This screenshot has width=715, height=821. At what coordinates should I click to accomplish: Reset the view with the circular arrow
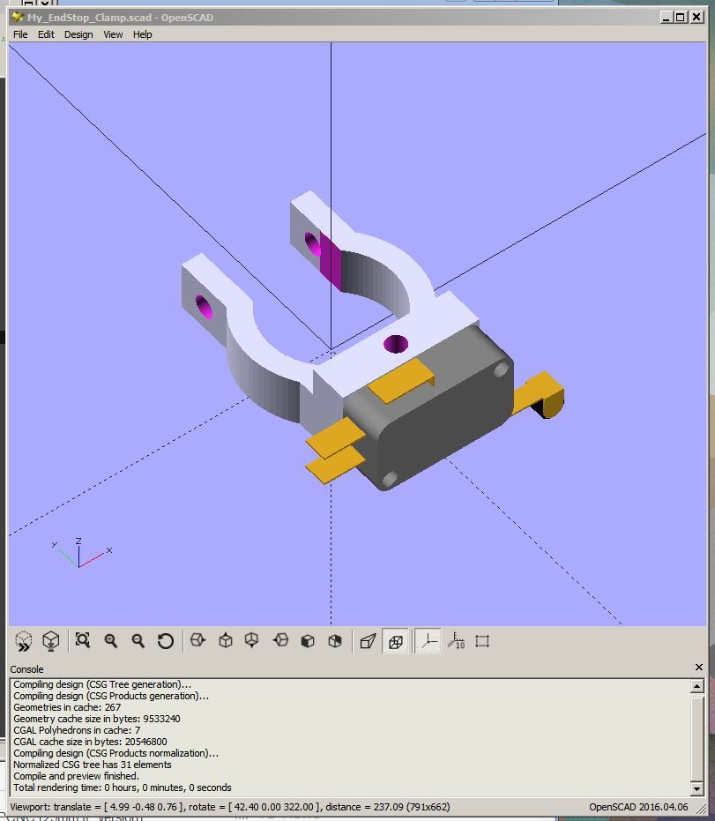pyautogui.click(x=166, y=641)
